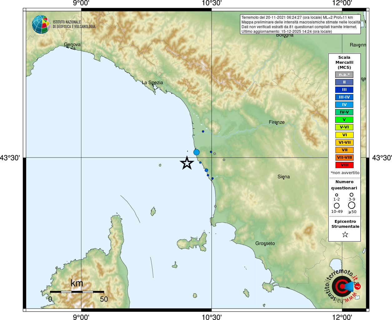Select the orange VII intensity swatch
Viewport: 392px width, 320px height.
point(344,150)
